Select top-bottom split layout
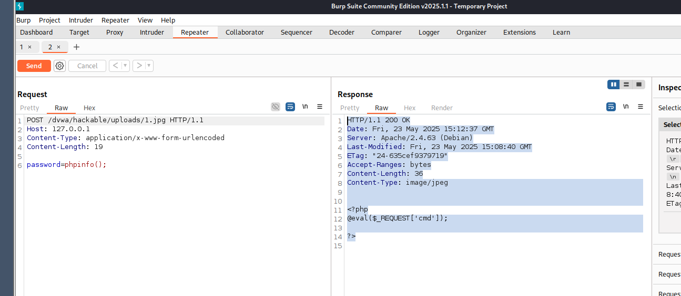 [626, 84]
